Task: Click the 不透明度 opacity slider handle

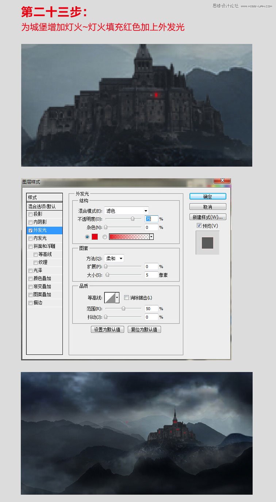Action: coord(133,219)
